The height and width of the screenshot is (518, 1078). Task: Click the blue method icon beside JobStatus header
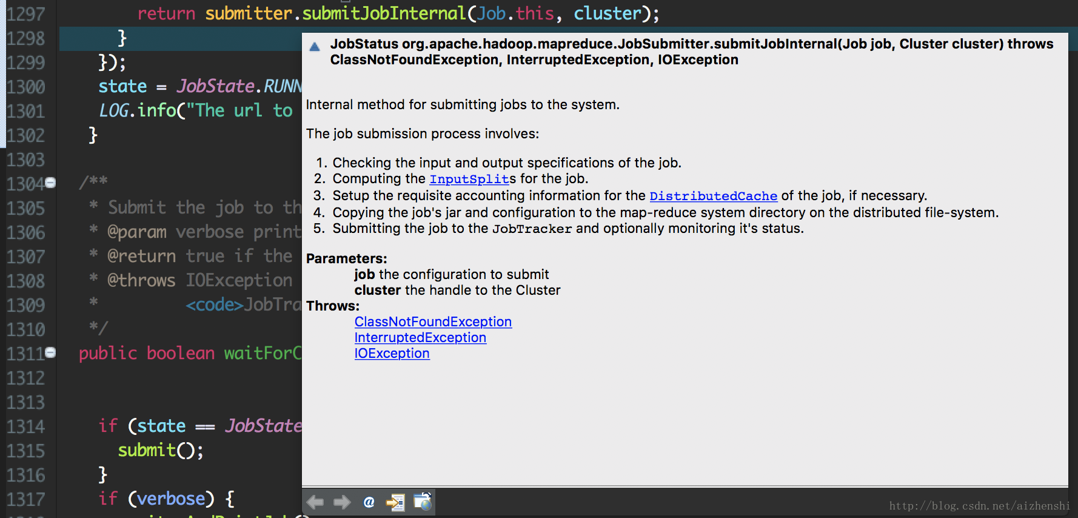(x=314, y=47)
